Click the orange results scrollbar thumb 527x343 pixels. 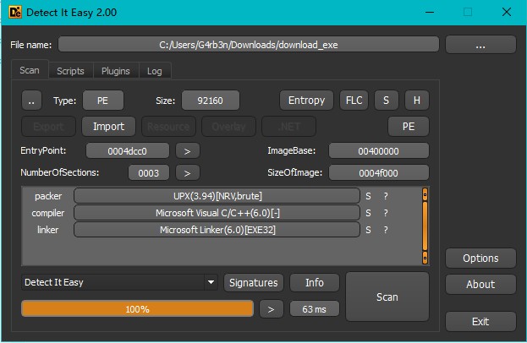pyautogui.click(x=425, y=226)
